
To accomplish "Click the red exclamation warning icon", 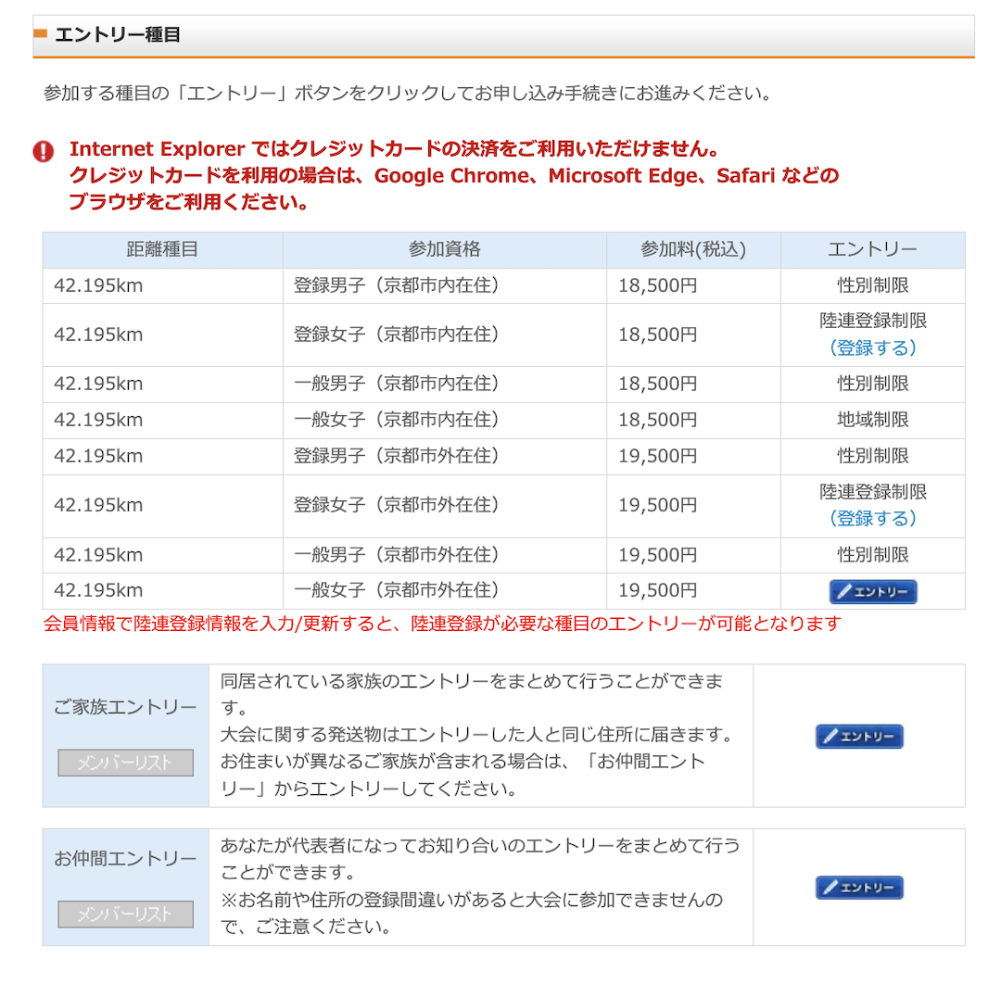I will [x=44, y=151].
